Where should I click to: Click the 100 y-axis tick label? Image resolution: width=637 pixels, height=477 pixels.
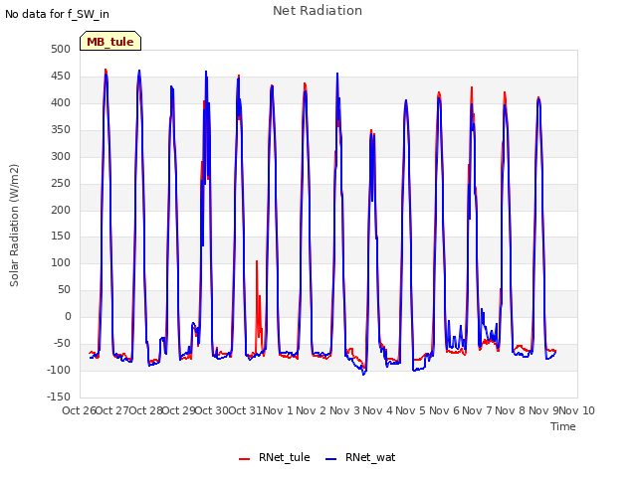tap(61, 262)
